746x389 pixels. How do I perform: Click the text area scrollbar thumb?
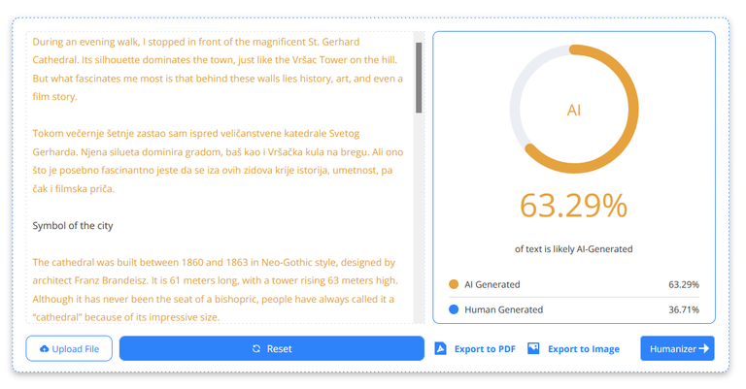(x=419, y=78)
